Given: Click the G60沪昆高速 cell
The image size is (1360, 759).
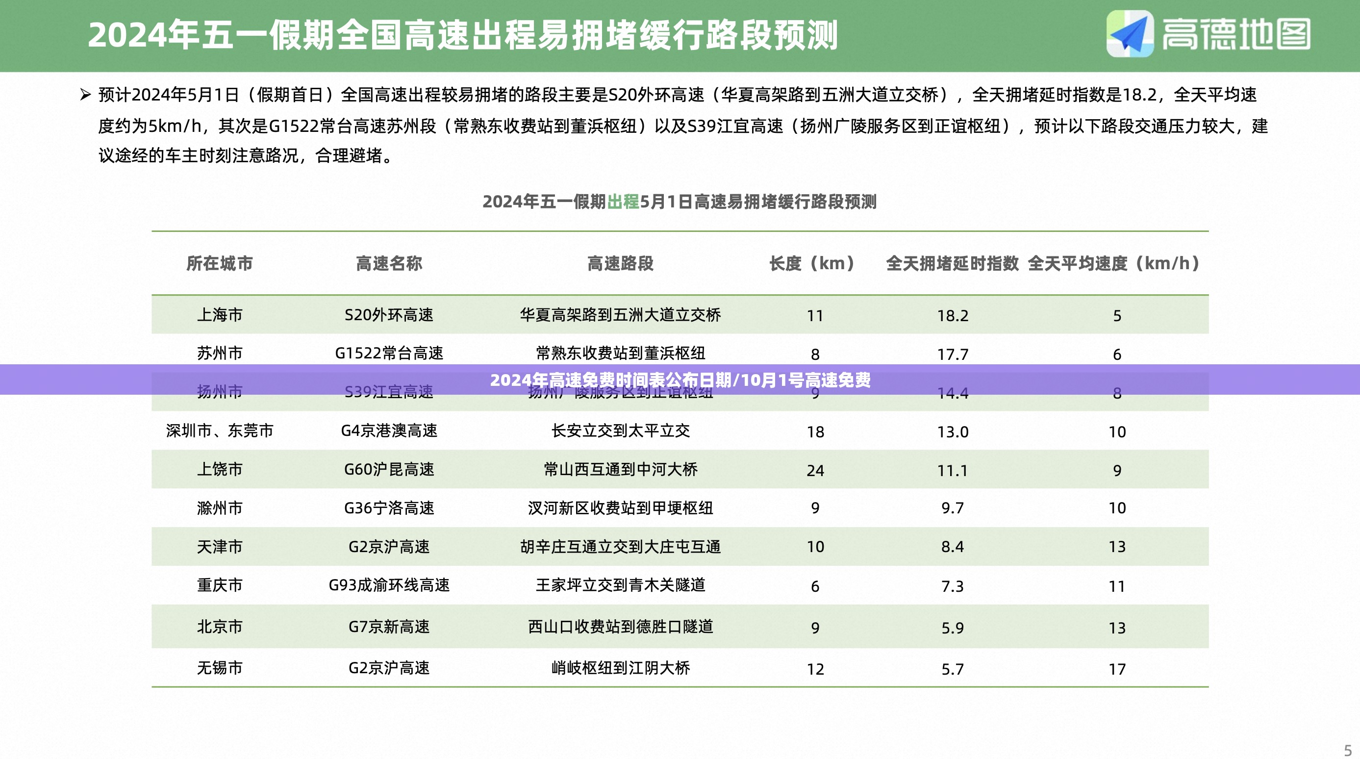Looking at the screenshot, I should point(389,469).
